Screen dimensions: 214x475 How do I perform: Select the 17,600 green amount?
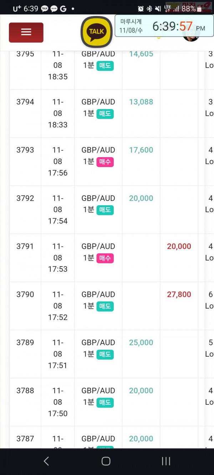coord(141,150)
